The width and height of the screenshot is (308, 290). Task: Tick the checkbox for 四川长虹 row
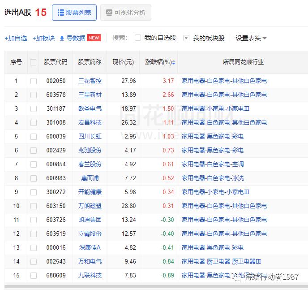coord(33,137)
